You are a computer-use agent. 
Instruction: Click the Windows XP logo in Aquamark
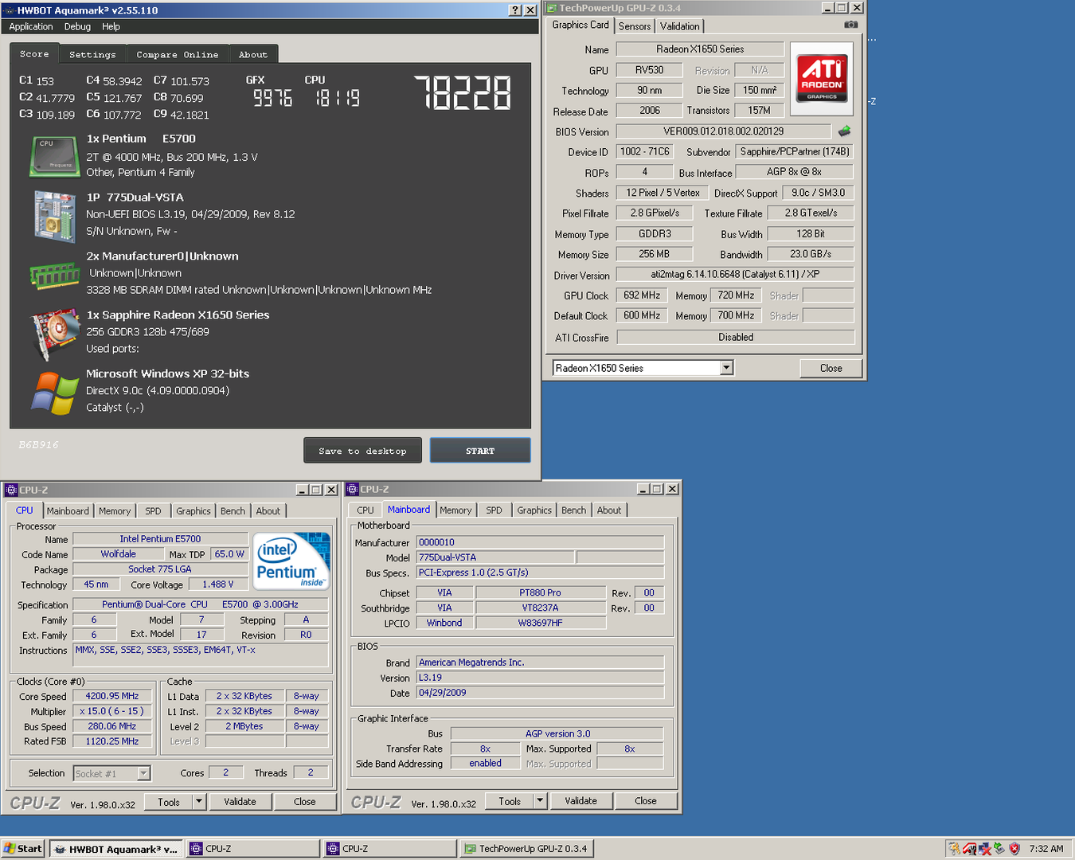[55, 393]
